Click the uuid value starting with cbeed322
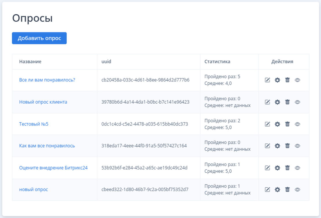 pyautogui.click(x=145, y=189)
